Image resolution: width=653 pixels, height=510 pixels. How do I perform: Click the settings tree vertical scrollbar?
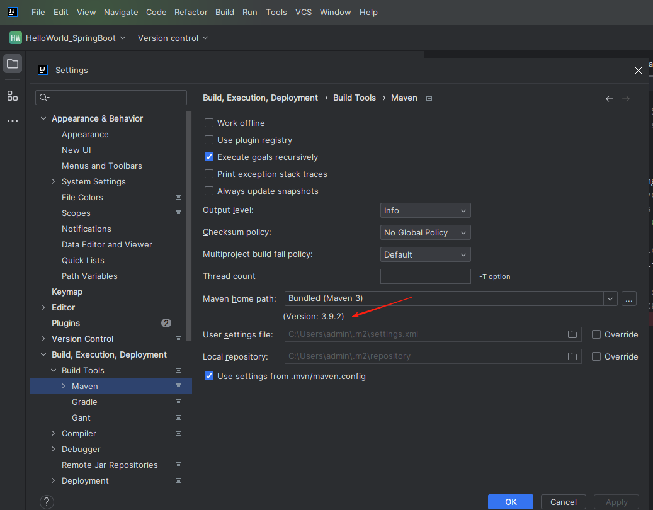coord(190,226)
